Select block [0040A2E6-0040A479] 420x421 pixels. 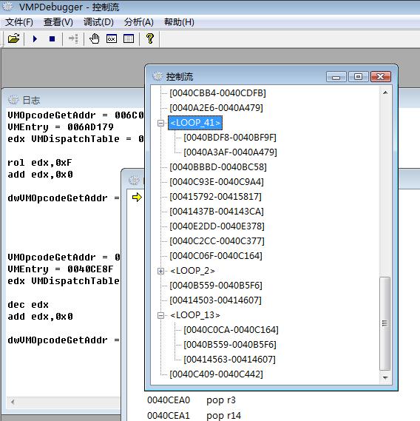pyautogui.click(x=217, y=108)
